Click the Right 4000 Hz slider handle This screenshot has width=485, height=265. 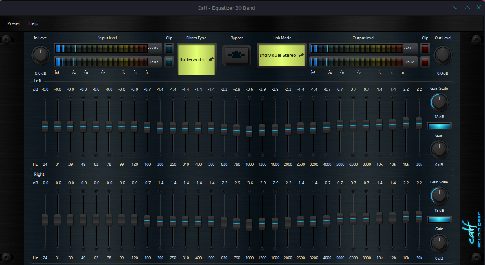point(326,221)
